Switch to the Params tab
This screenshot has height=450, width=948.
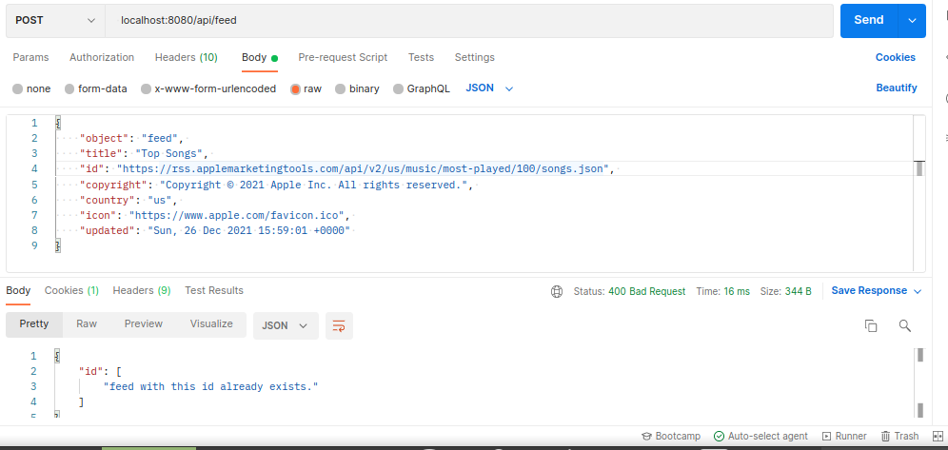point(30,57)
